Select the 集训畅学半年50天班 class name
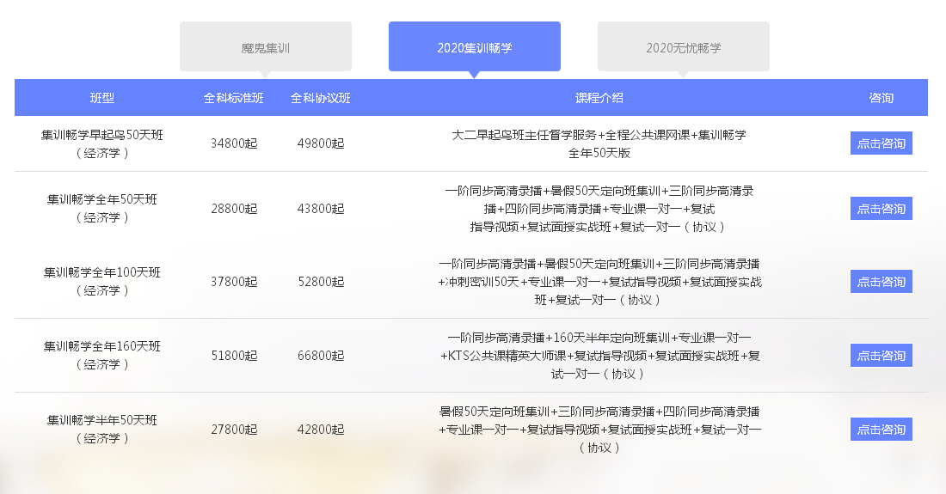Screen dimensions: 946x494 102,429
